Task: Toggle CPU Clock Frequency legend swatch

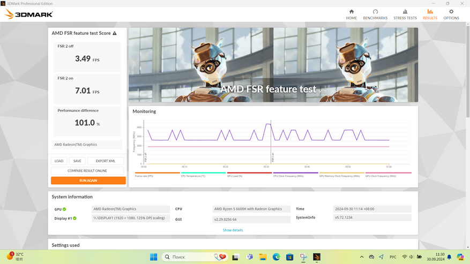Action: 295,173
